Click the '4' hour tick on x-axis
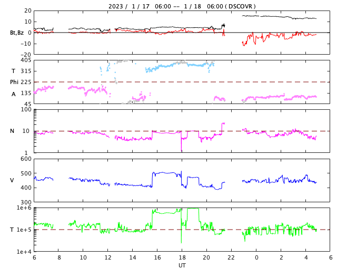 coord(306,257)
